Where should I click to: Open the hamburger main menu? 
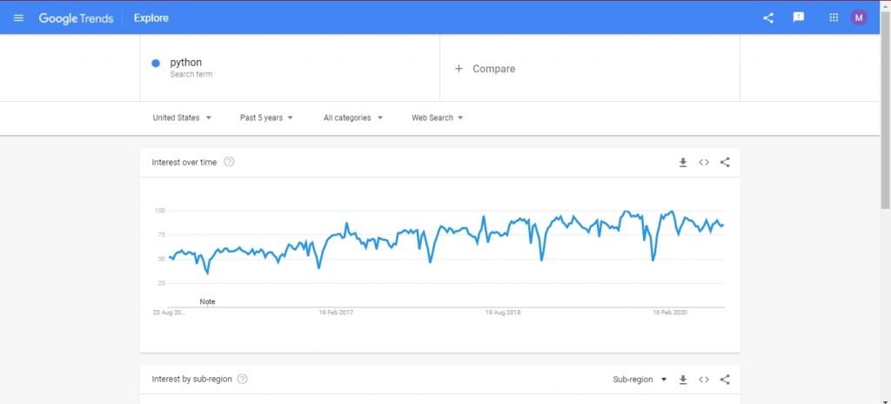19,17
